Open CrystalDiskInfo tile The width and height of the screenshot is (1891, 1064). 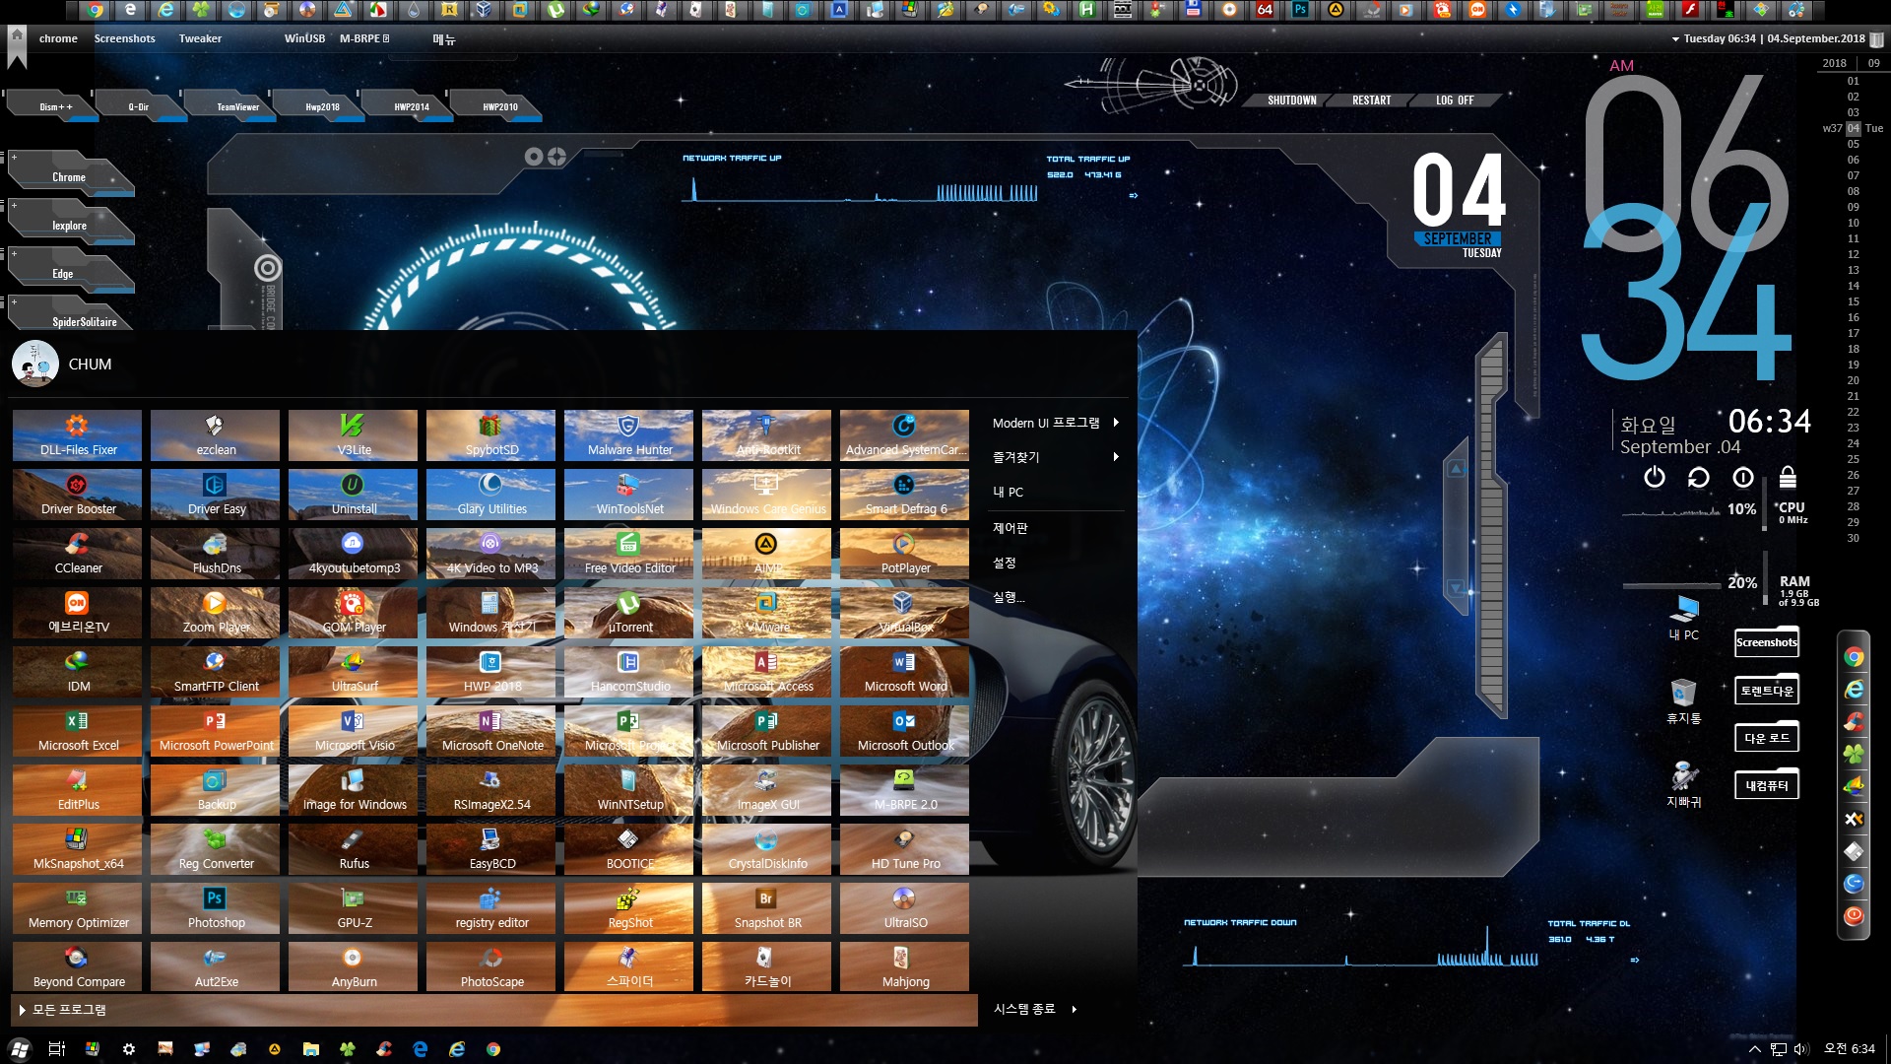(x=767, y=849)
